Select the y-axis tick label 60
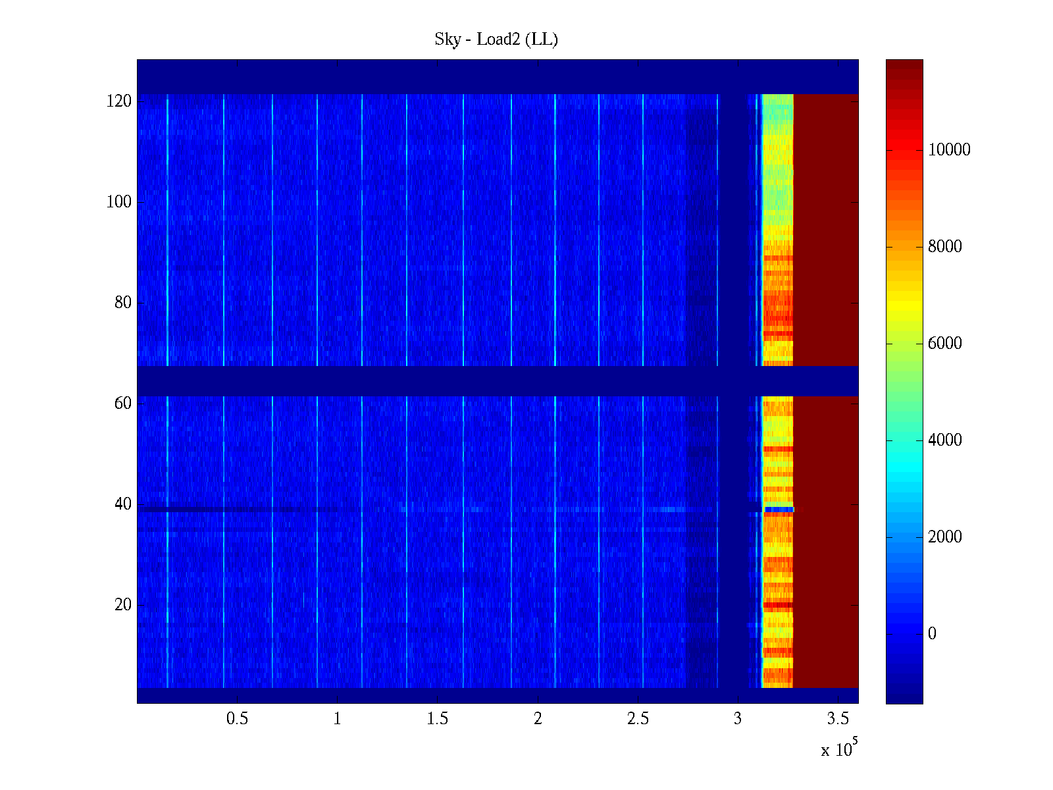 pyautogui.click(x=123, y=404)
